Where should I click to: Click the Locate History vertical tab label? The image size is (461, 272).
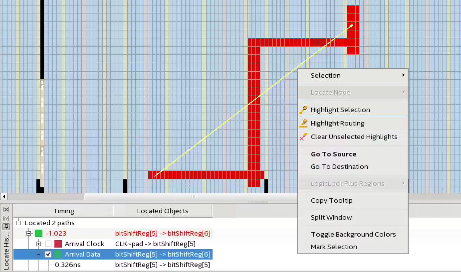tap(6, 252)
